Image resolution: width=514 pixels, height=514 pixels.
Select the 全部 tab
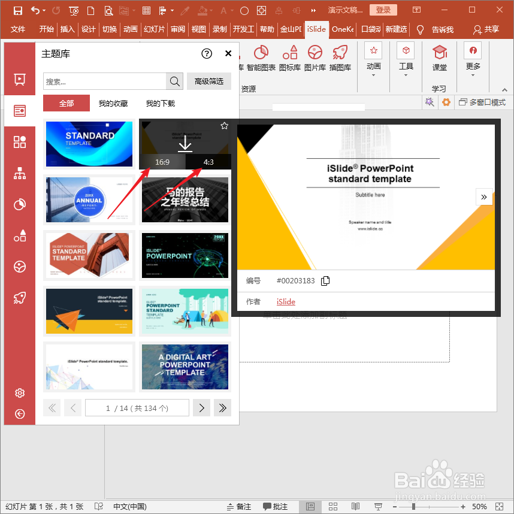66,103
